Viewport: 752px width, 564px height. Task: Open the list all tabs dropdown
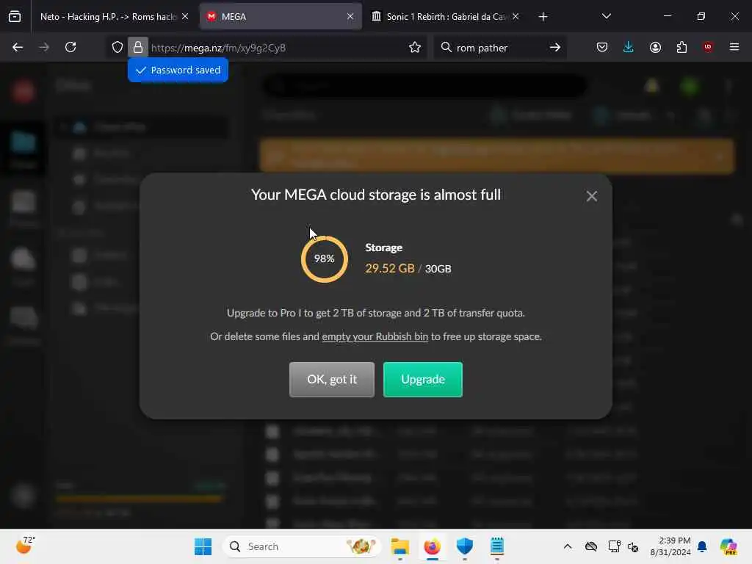coord(606,16)
